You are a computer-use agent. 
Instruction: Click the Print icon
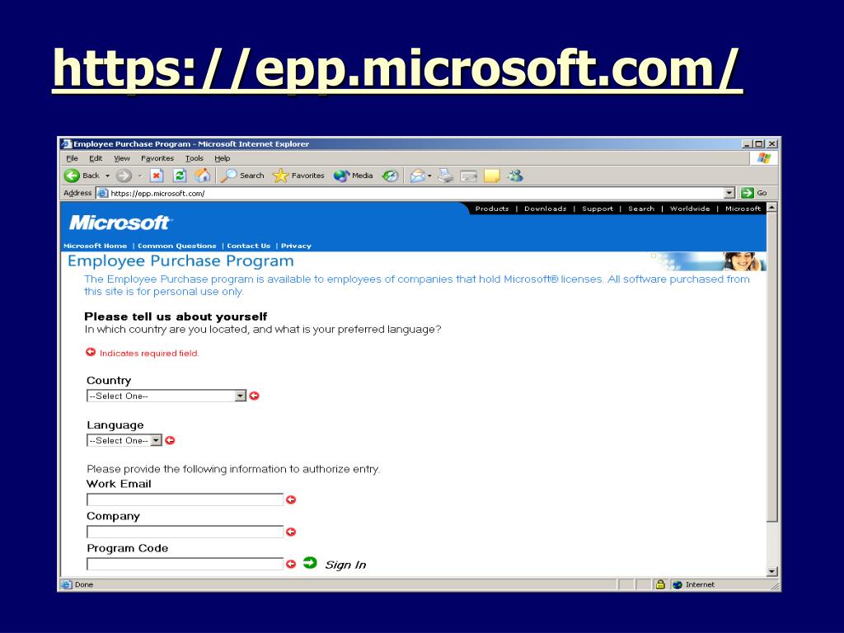[445, 176]
